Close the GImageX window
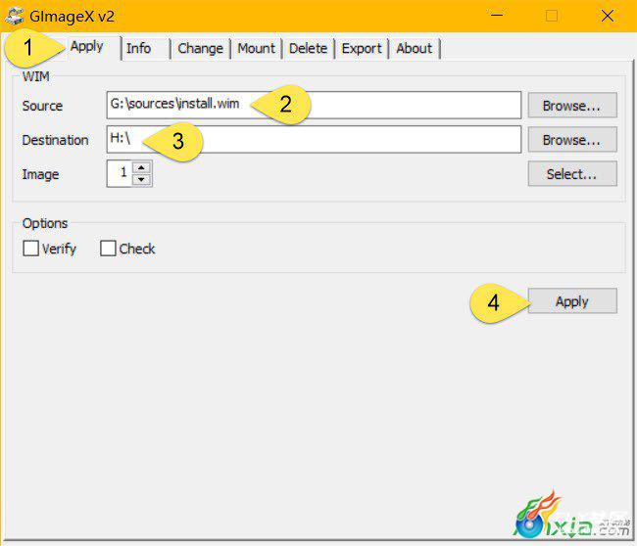Screen dimensions: 637x546 (x=608, y=16)
